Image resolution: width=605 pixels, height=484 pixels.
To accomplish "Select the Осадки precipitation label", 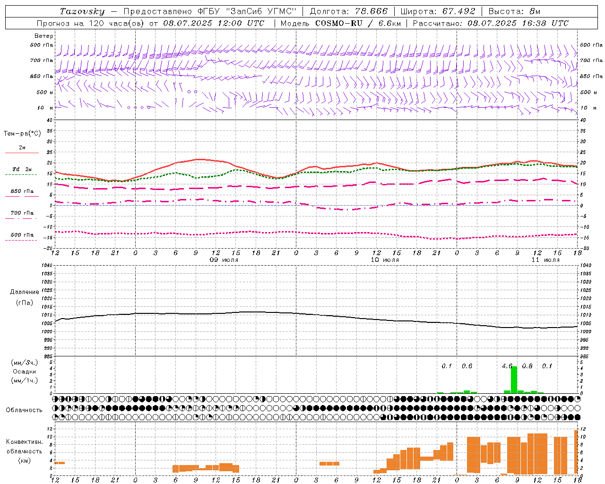I will (25, 372).
